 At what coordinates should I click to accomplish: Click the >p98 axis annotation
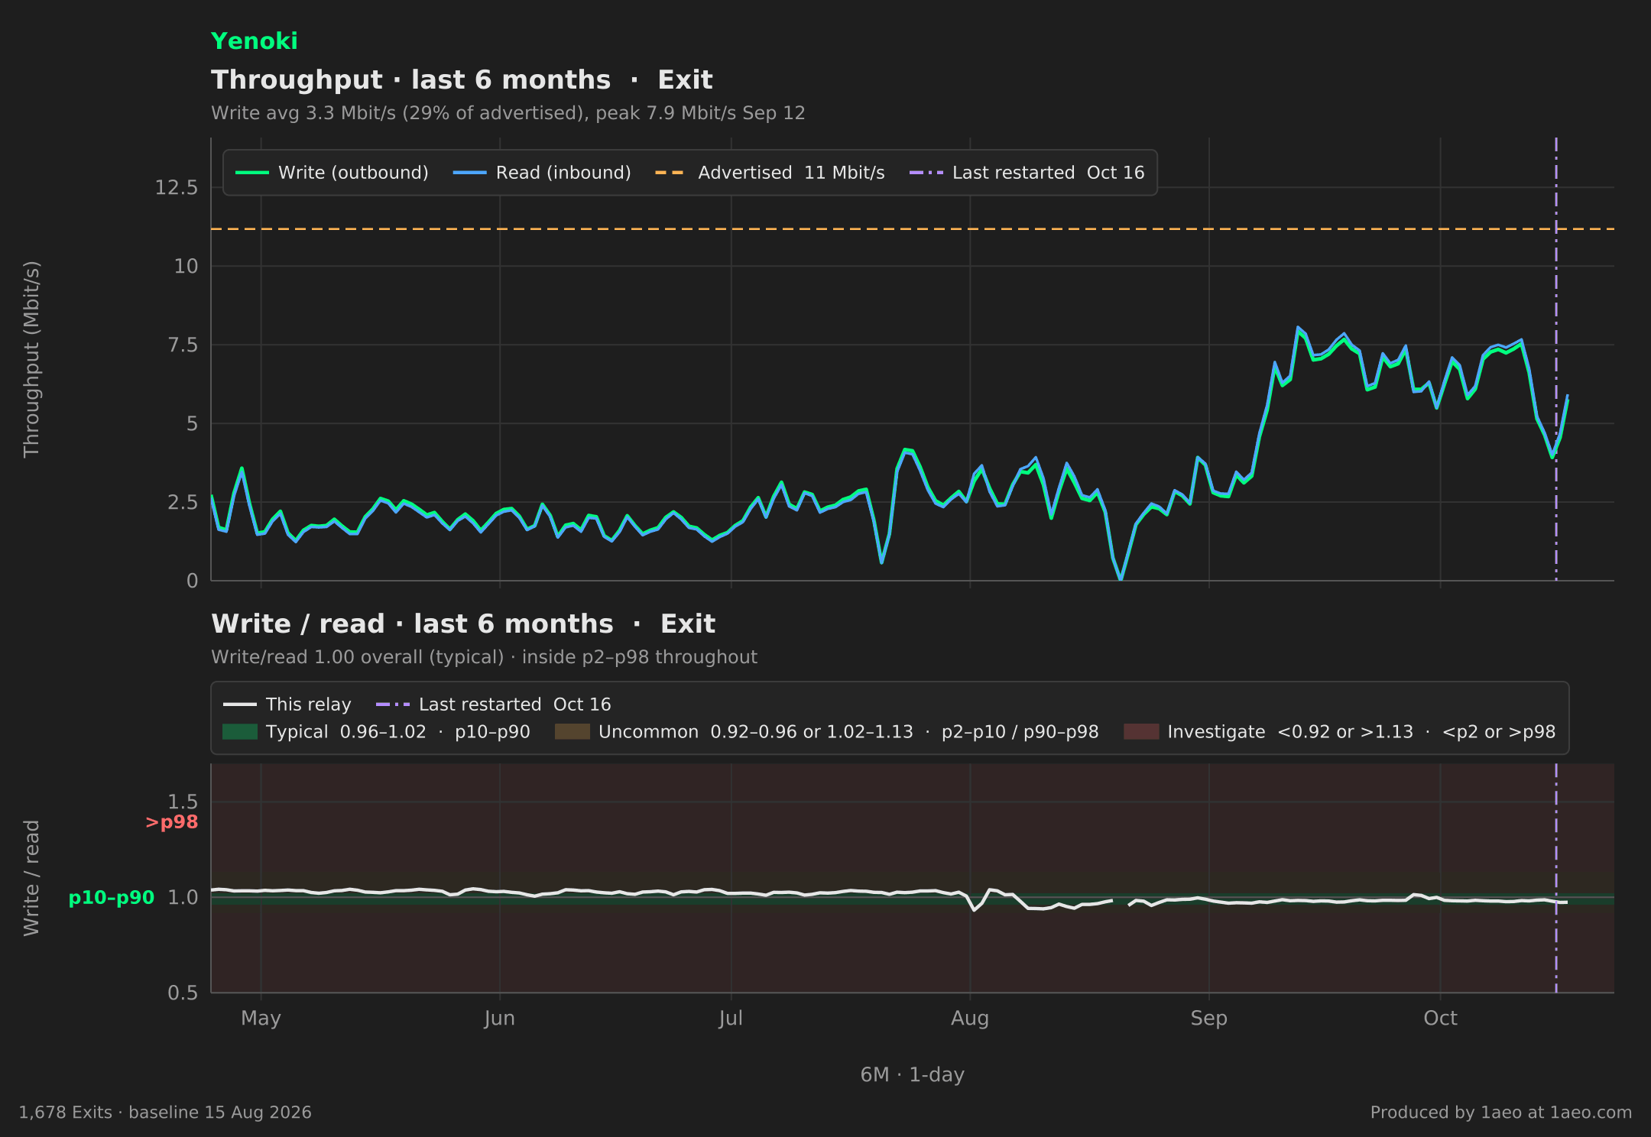tap(171, 822)
